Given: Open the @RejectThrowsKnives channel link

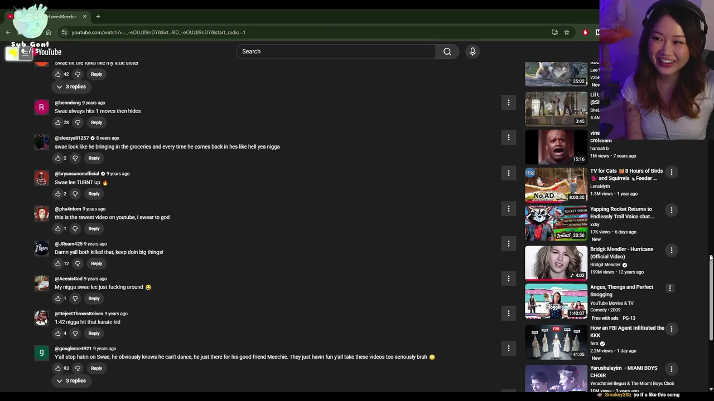Looking at the screenshot, I should (x=79, y=314).
